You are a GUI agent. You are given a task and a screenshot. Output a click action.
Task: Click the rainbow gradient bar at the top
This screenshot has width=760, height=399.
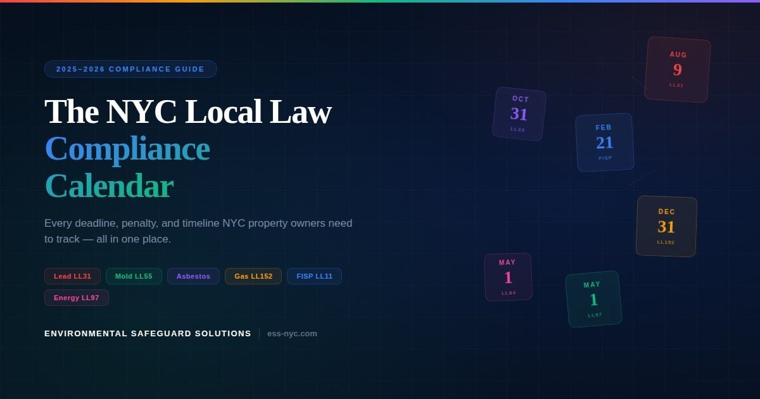tap(380, 2)
